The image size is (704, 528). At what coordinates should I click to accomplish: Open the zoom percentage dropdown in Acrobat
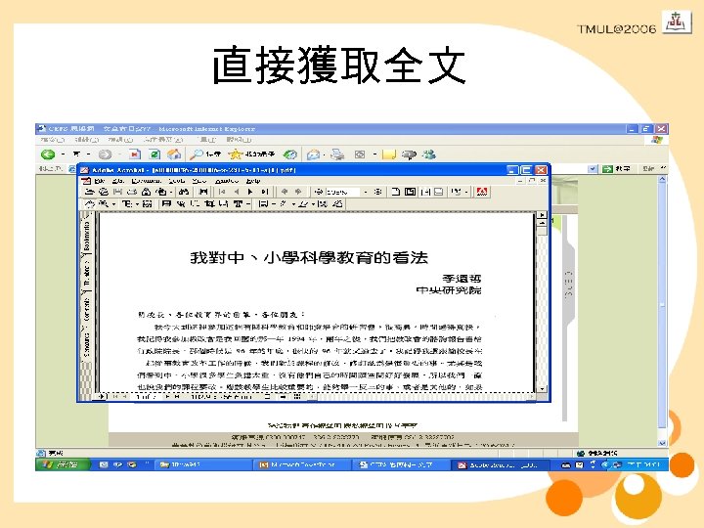[366, 193]
